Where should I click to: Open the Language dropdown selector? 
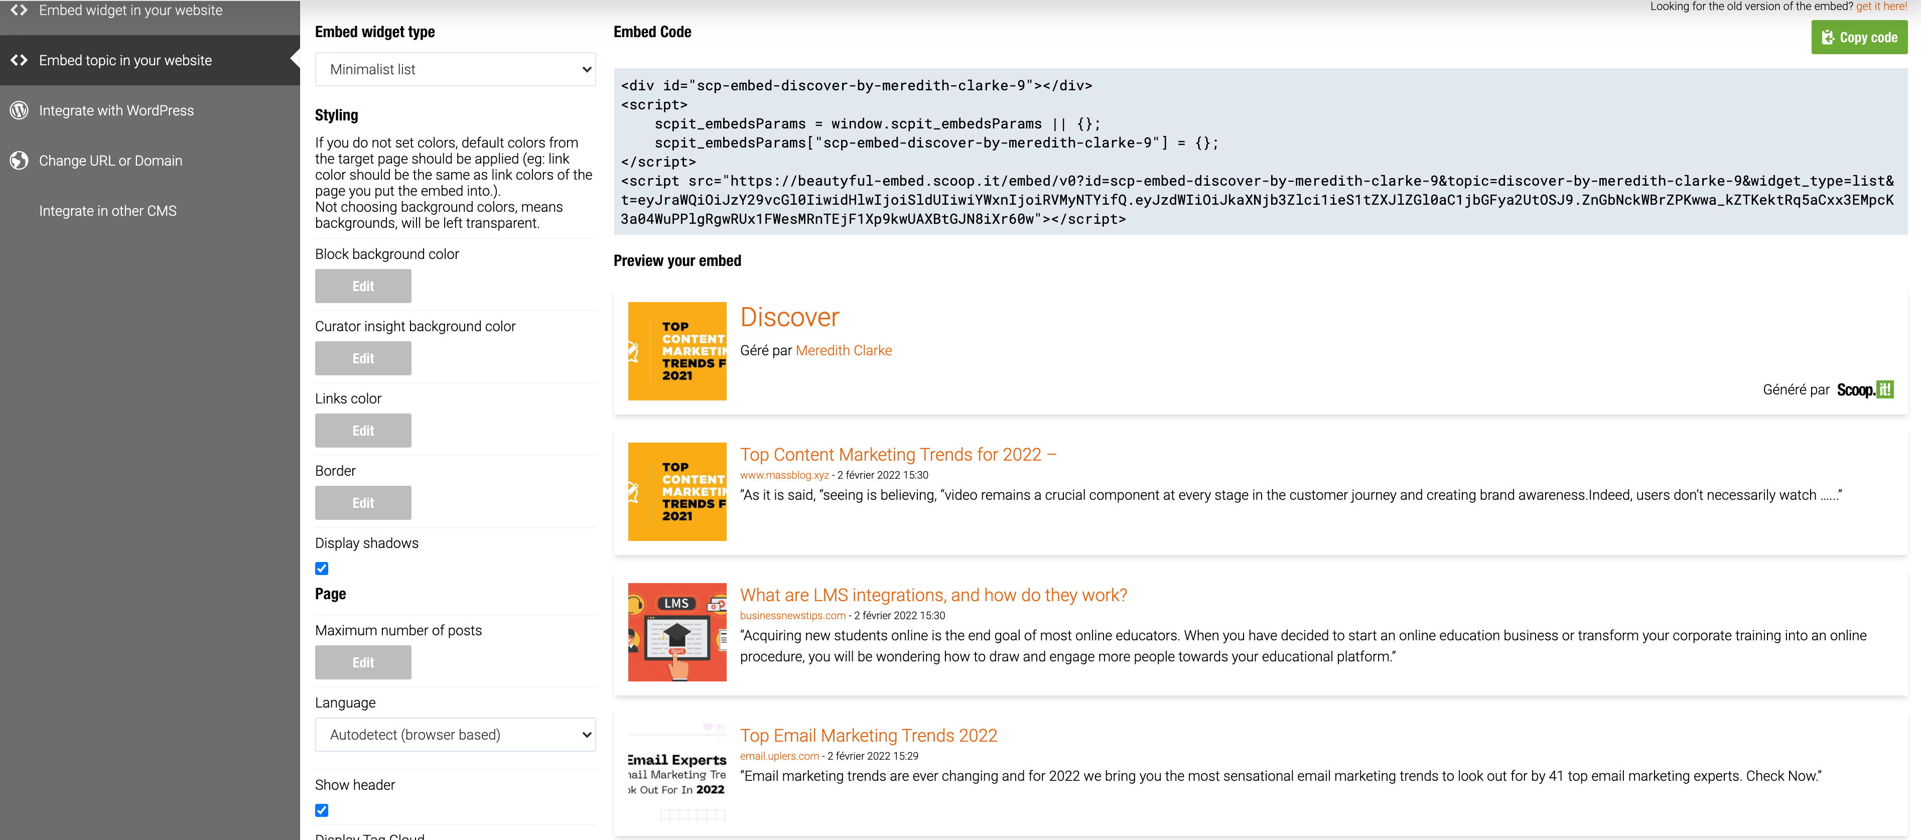tap(455, 735)
